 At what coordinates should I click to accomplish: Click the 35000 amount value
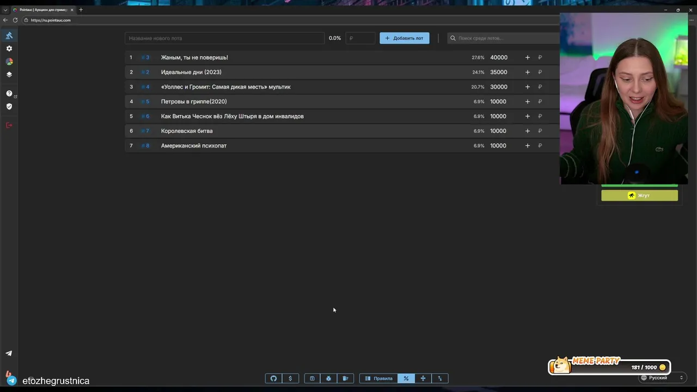499,72
